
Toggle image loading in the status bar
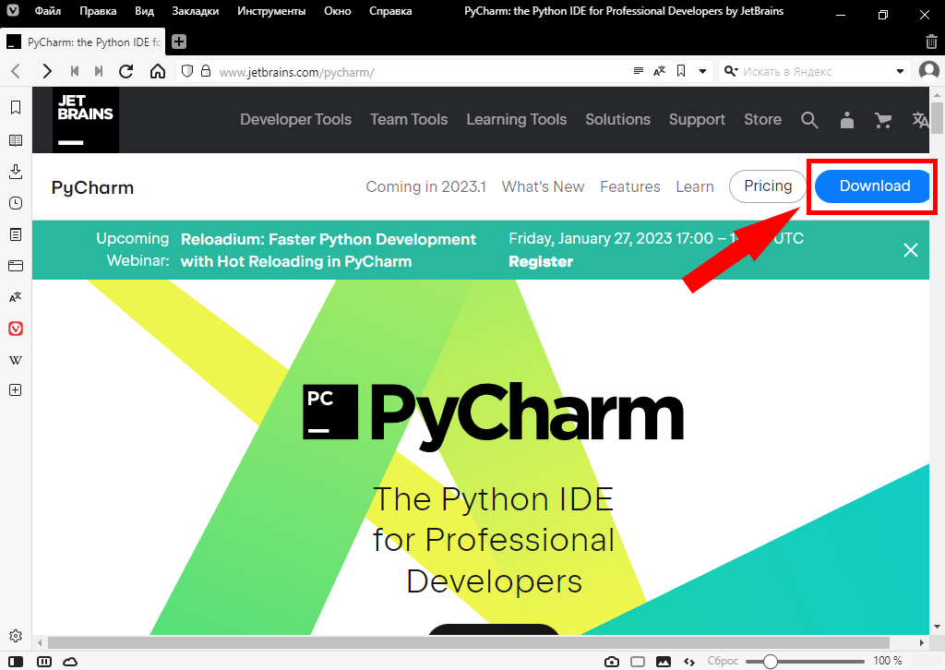(x=663, y=661)
